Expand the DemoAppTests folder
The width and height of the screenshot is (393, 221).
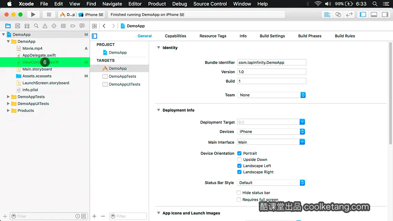coord(8,97)
